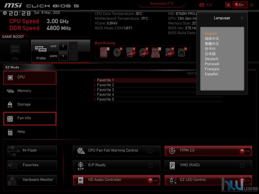Image resolution: width=259 pixels, height=194 pixels.
Task: Enable XMP profile 1
Action: tap(63, 46)
